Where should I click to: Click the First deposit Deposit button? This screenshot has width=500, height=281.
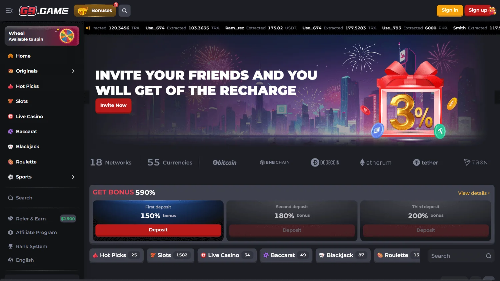(158, 230)
